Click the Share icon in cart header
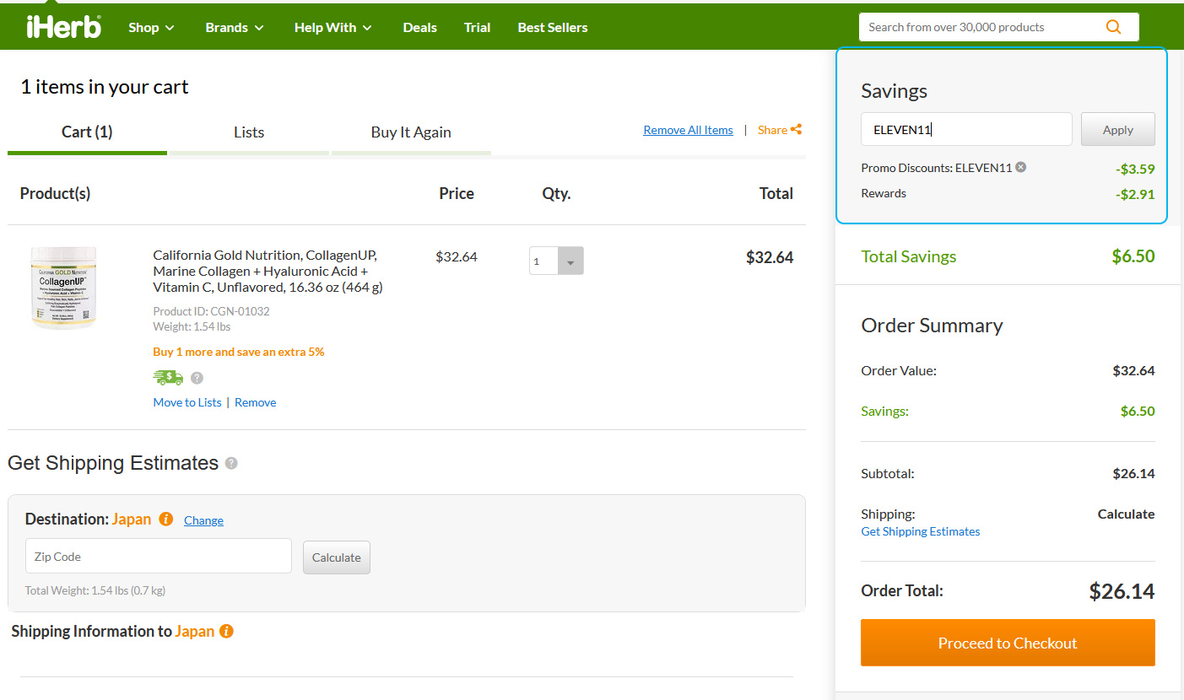 tap(796, 130)
